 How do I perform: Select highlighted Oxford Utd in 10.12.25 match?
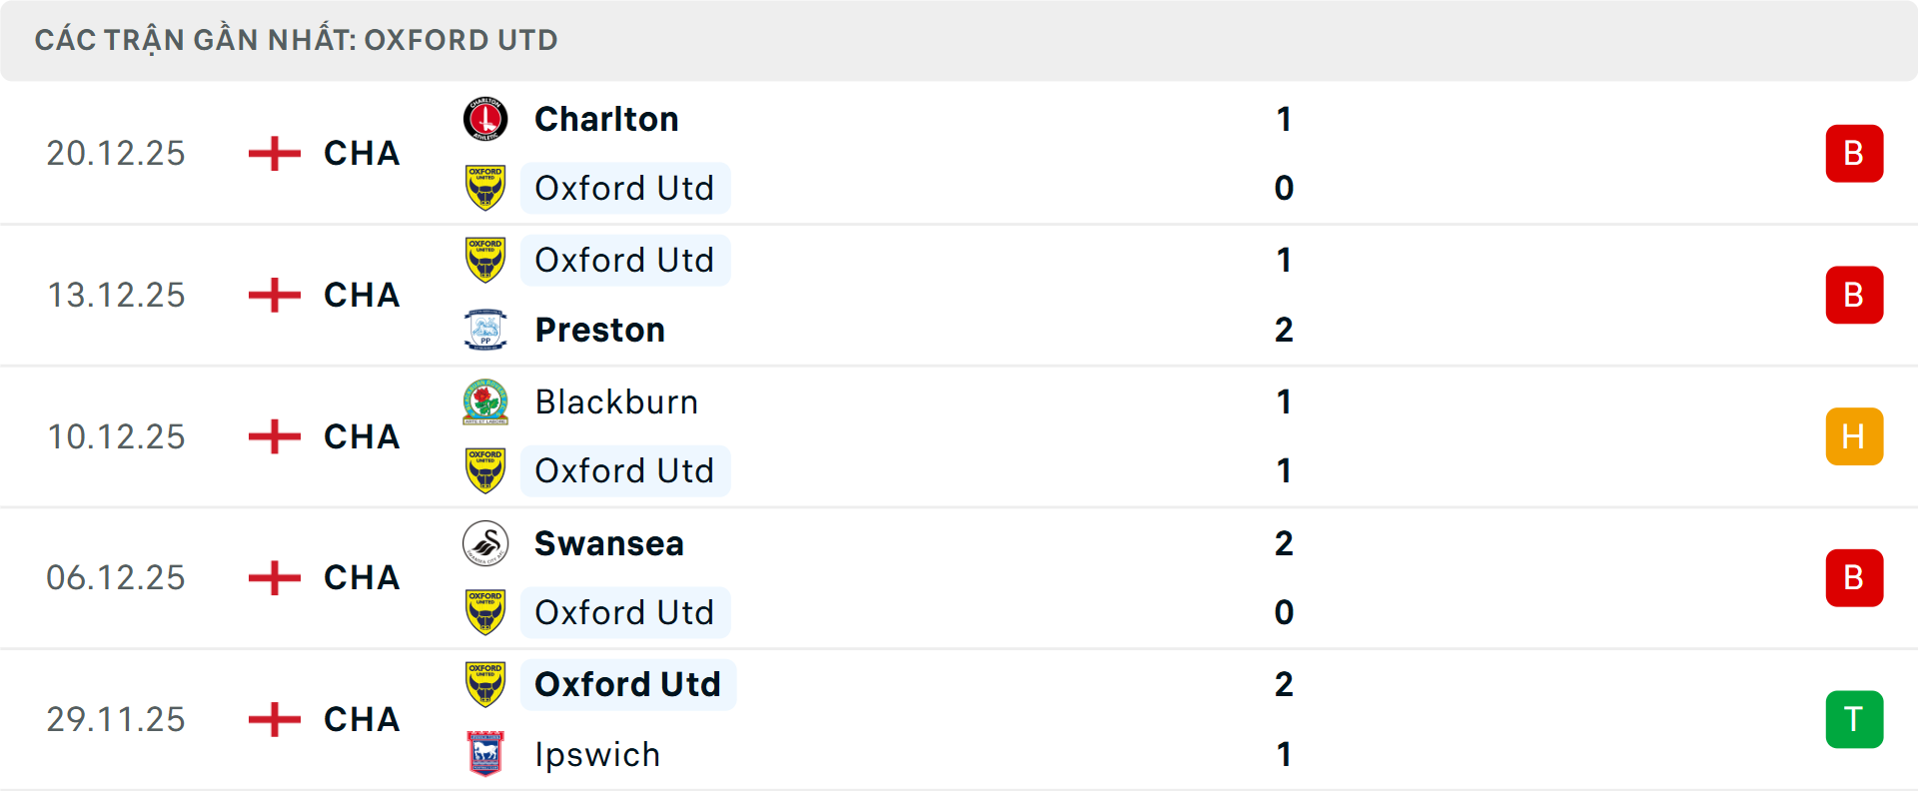tap(624, 470)
